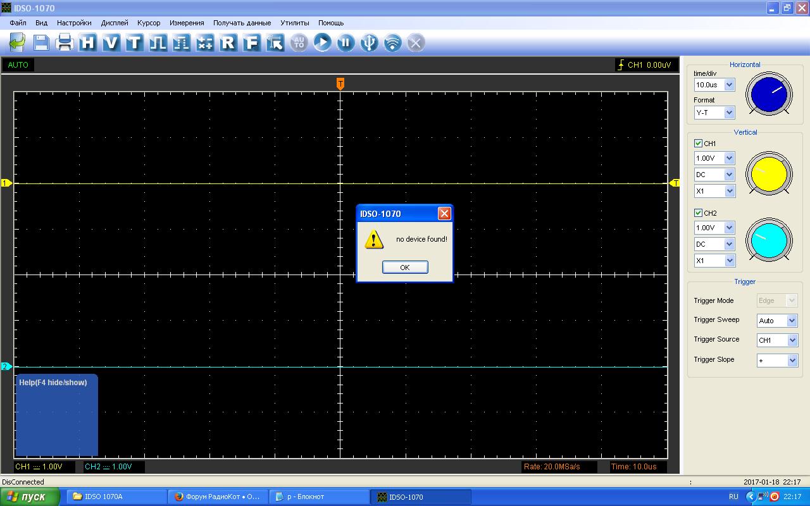Click the AUTO setup toolbar icon
The width and height of the screenshot is (810, 506).
(x=299, y=42)
